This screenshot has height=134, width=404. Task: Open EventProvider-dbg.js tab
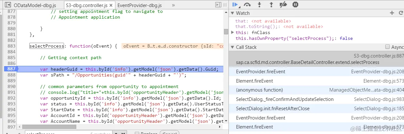pyautogui.click(x=140, y=5)
